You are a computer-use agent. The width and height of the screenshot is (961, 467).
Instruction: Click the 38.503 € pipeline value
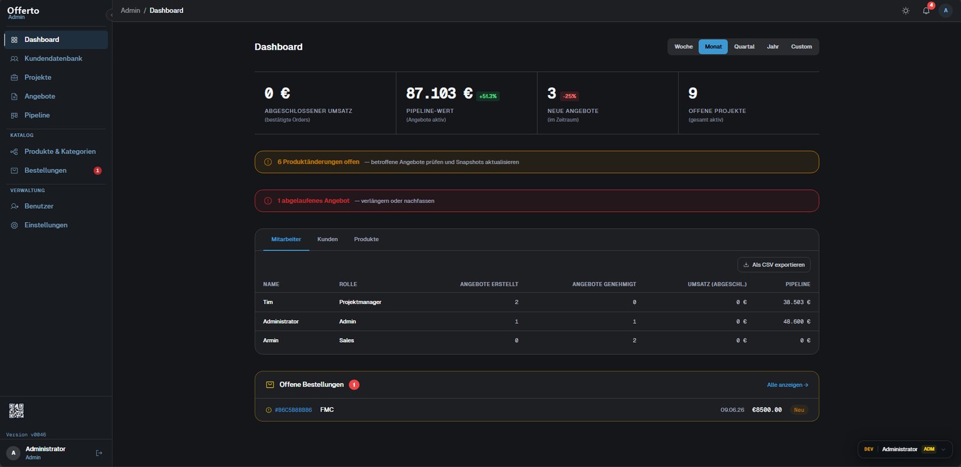click(x=796, y=303)
